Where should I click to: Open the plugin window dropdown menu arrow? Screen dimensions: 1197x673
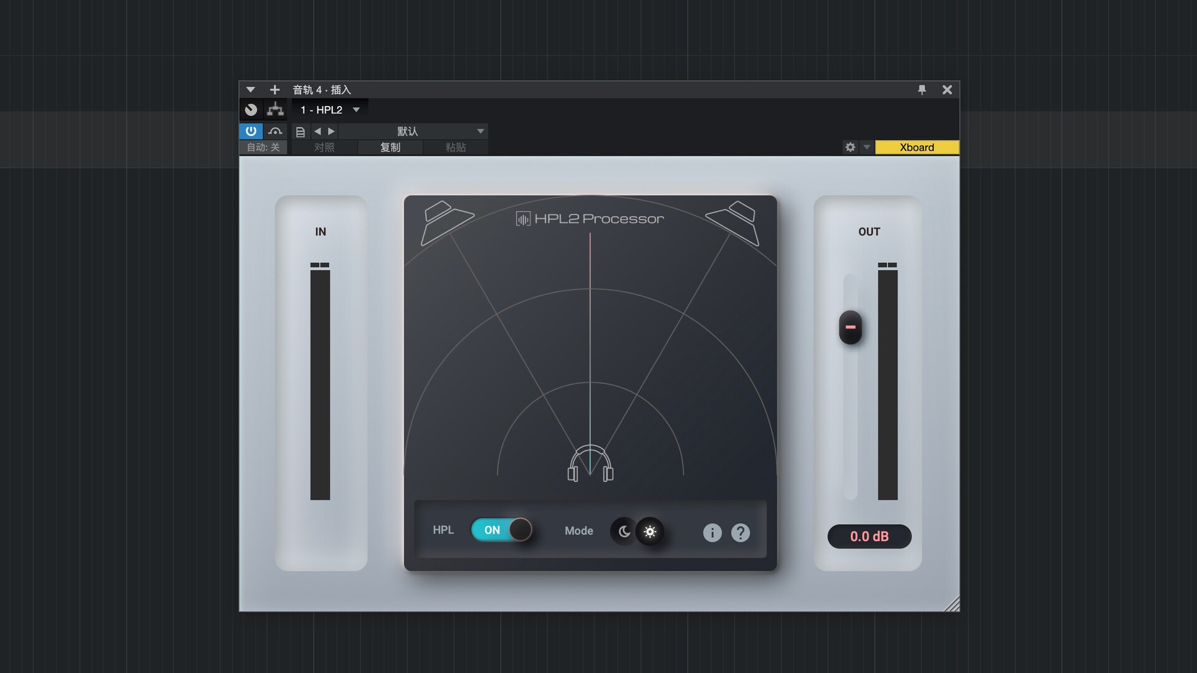(250, 90)
